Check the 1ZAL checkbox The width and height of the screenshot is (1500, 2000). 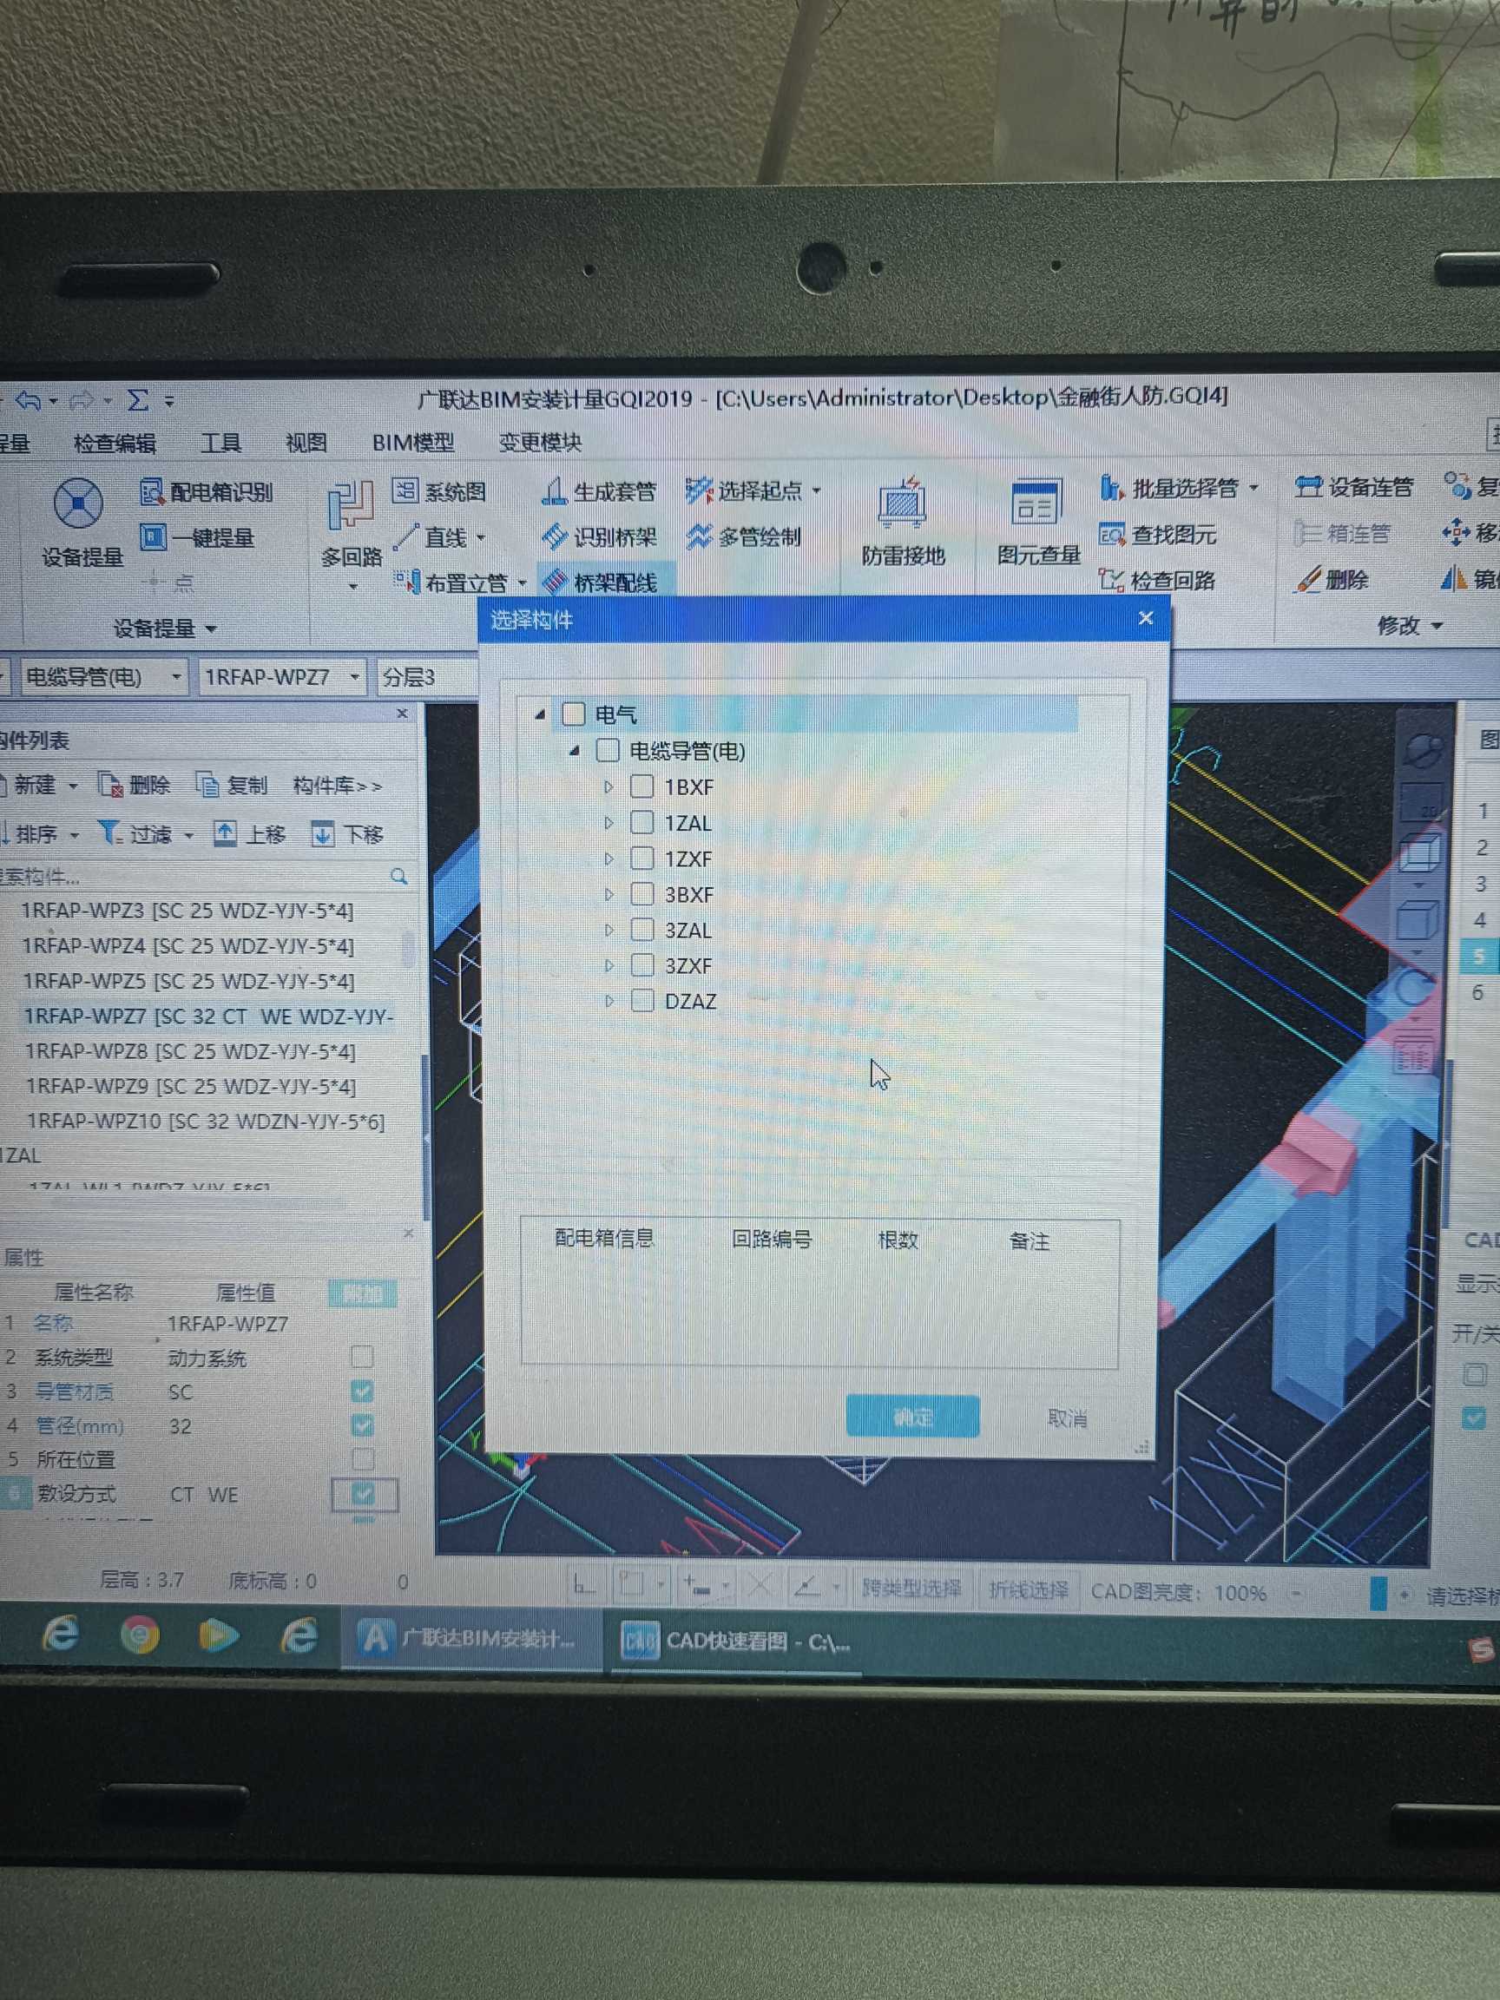(x=642, y=822)
